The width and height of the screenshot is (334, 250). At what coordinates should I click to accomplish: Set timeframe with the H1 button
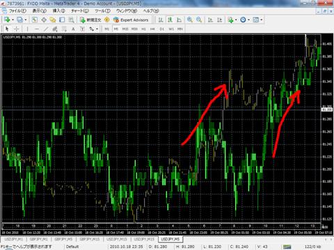(x=143, y=29)
